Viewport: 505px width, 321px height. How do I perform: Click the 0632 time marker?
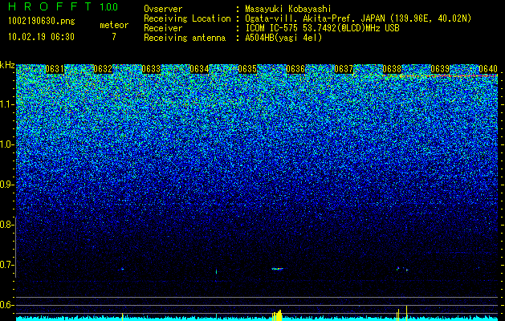pyautogui.click(x=103, y=69)
